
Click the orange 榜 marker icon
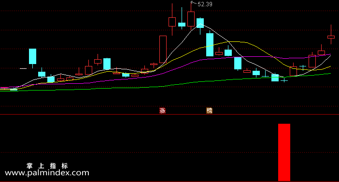(209, 111)
